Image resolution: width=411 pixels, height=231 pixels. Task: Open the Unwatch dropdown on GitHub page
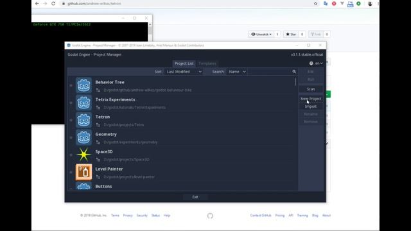coord(261,34)
